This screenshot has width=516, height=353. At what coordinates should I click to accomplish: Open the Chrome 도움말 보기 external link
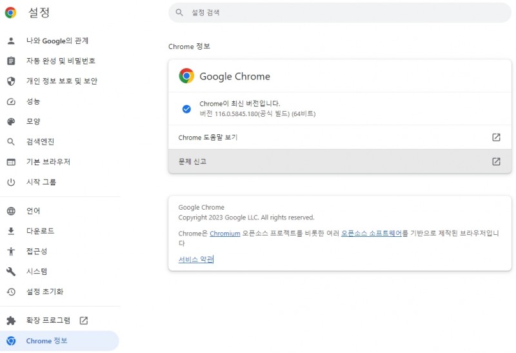coord(340,137)
